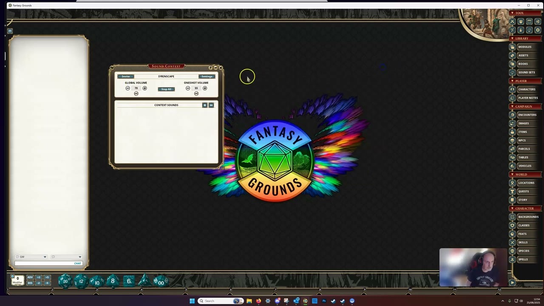Click the gear options tool icon
Viewport: 544px width, 306px height.
pyautogui.click(x=538, y=30)
